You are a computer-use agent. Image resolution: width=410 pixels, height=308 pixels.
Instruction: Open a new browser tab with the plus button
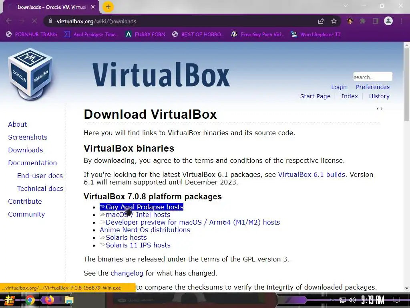click(x=108, y=7)
